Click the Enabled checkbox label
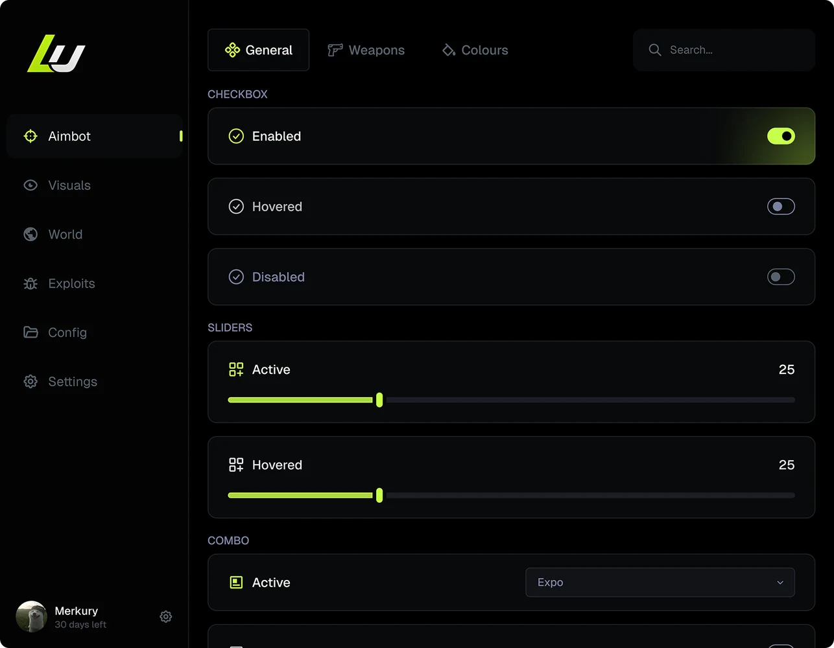This screenshot has width=834, height=648. coord(276,136)
